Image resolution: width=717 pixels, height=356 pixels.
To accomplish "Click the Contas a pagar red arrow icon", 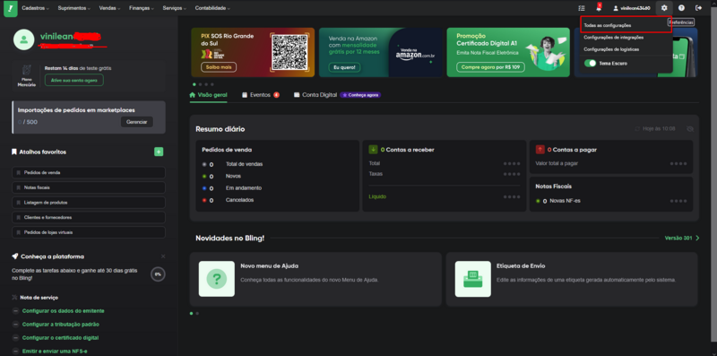I will 540,149.
